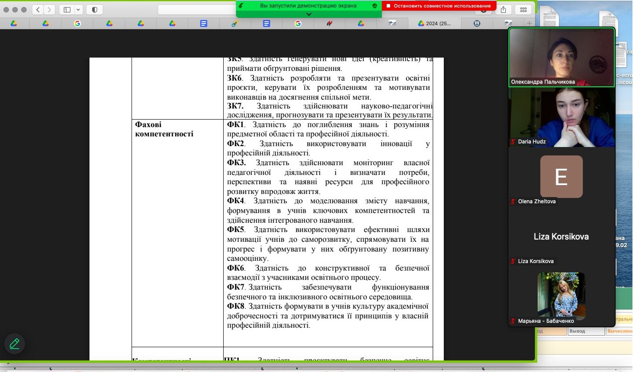
Task: Click the Safari back arrow
Action: [38, 10]
